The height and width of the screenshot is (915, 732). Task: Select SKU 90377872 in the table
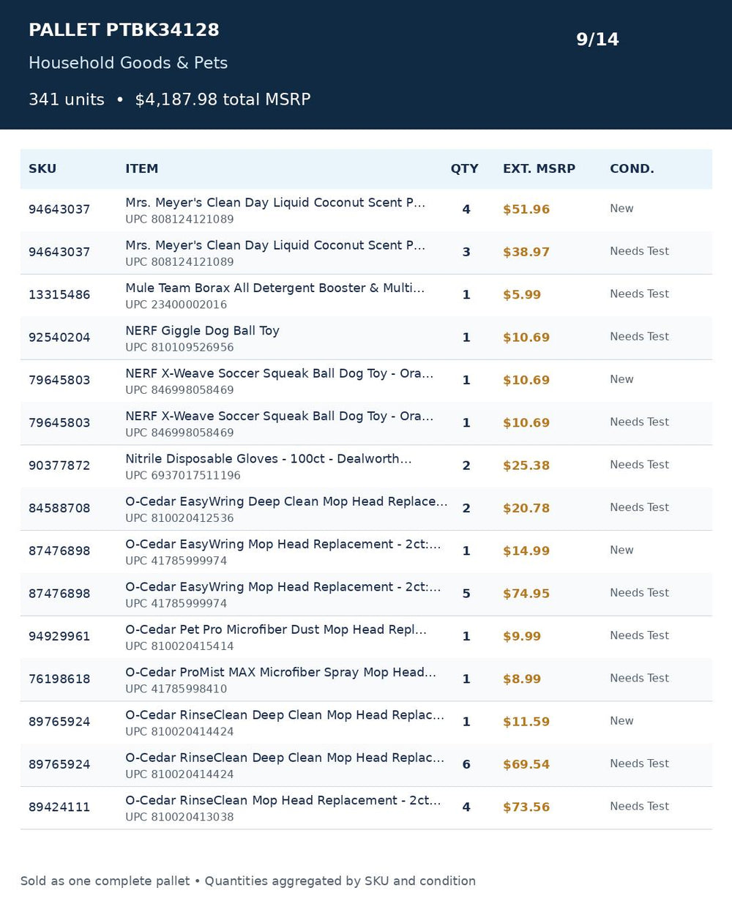(59, 466)
